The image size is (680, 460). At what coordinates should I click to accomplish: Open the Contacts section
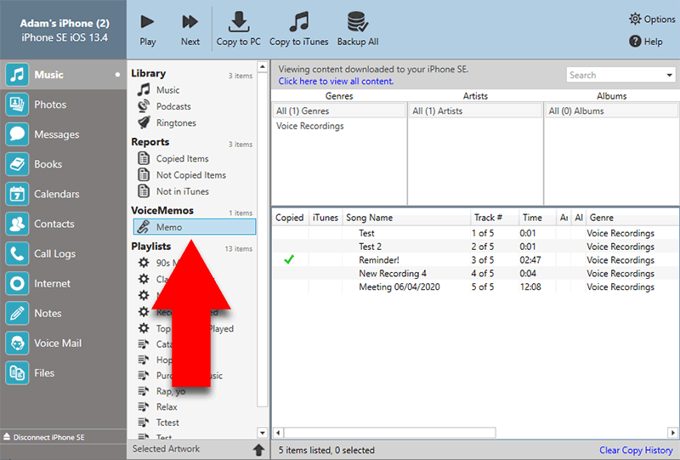(63, 224)
